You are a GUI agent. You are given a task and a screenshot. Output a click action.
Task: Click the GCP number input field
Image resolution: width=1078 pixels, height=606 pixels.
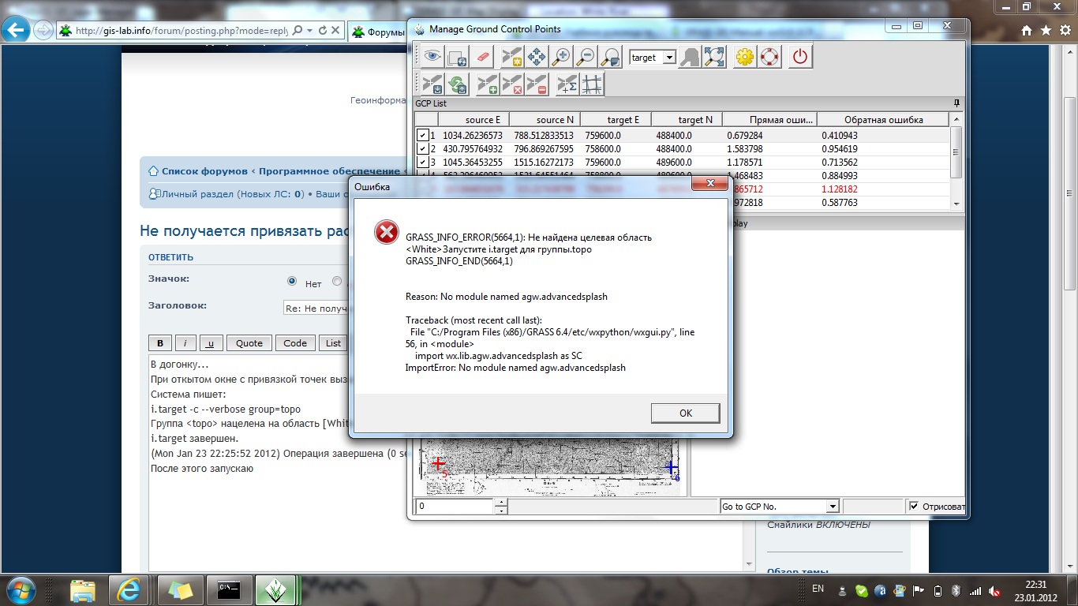[x=455, y=507]
